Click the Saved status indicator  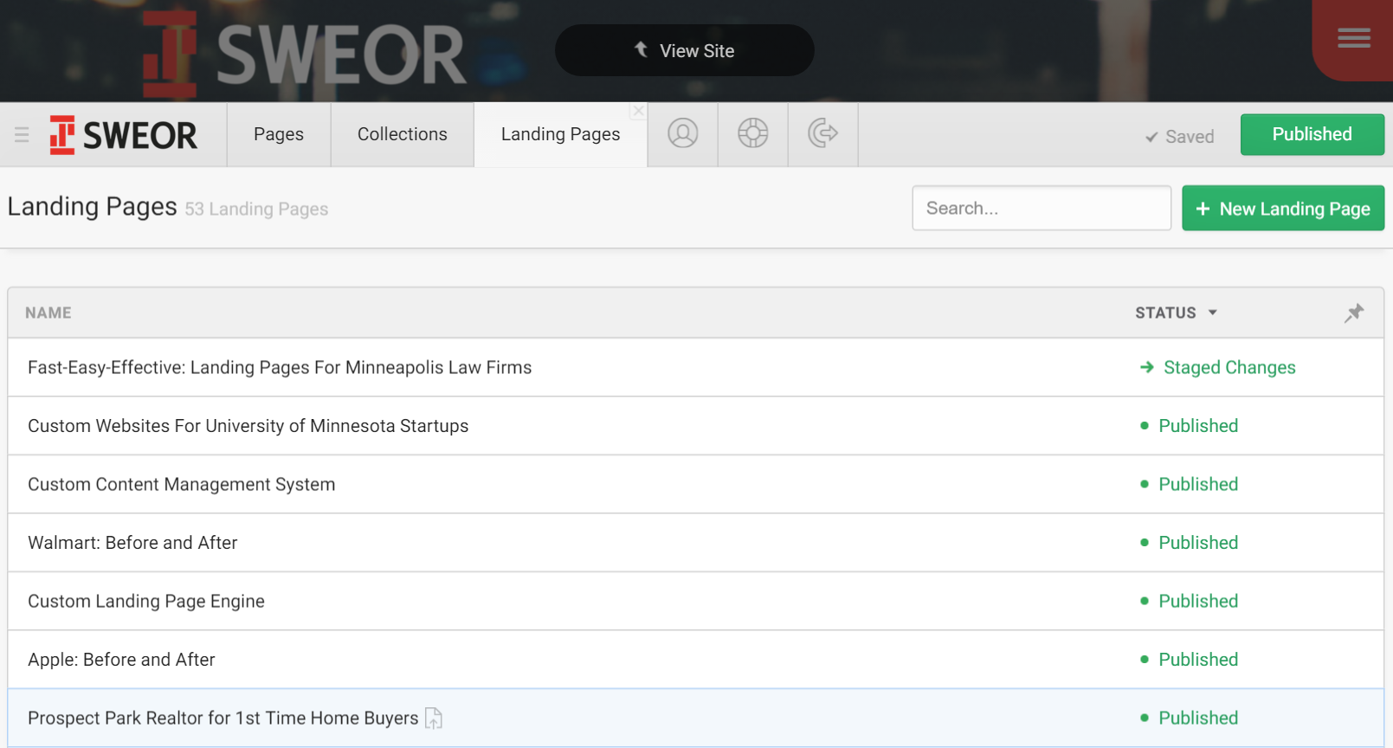[1179, 137]
